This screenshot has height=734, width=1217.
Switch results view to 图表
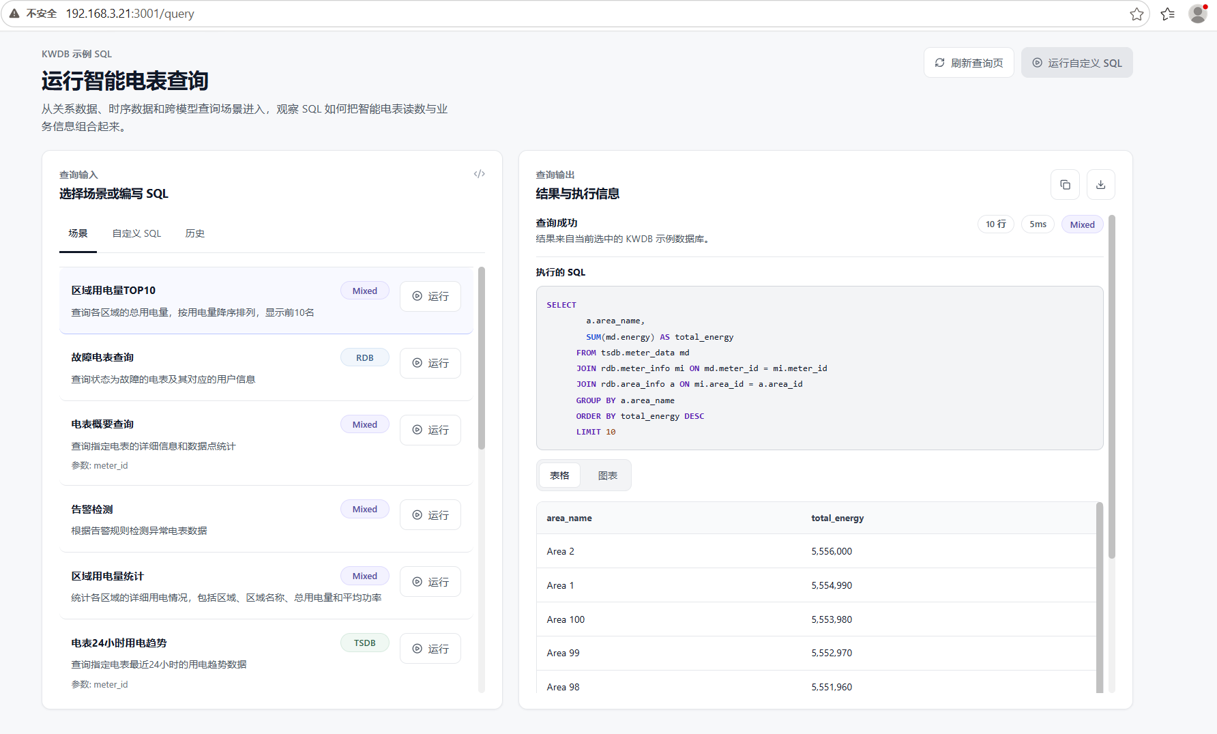607,475
